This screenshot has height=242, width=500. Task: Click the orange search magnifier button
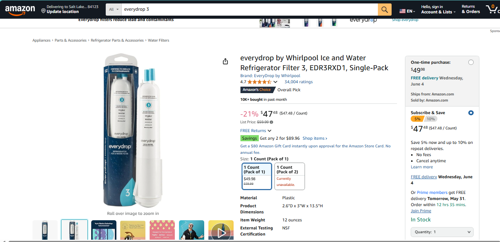click(x=384, y=10)
